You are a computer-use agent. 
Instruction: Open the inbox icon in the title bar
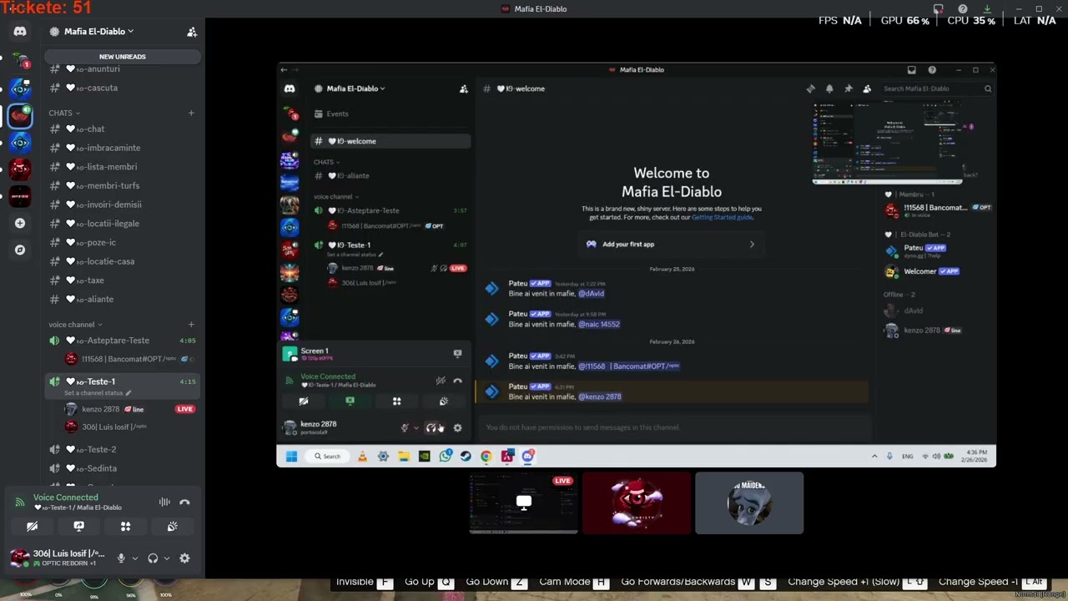tap(938, 9)
